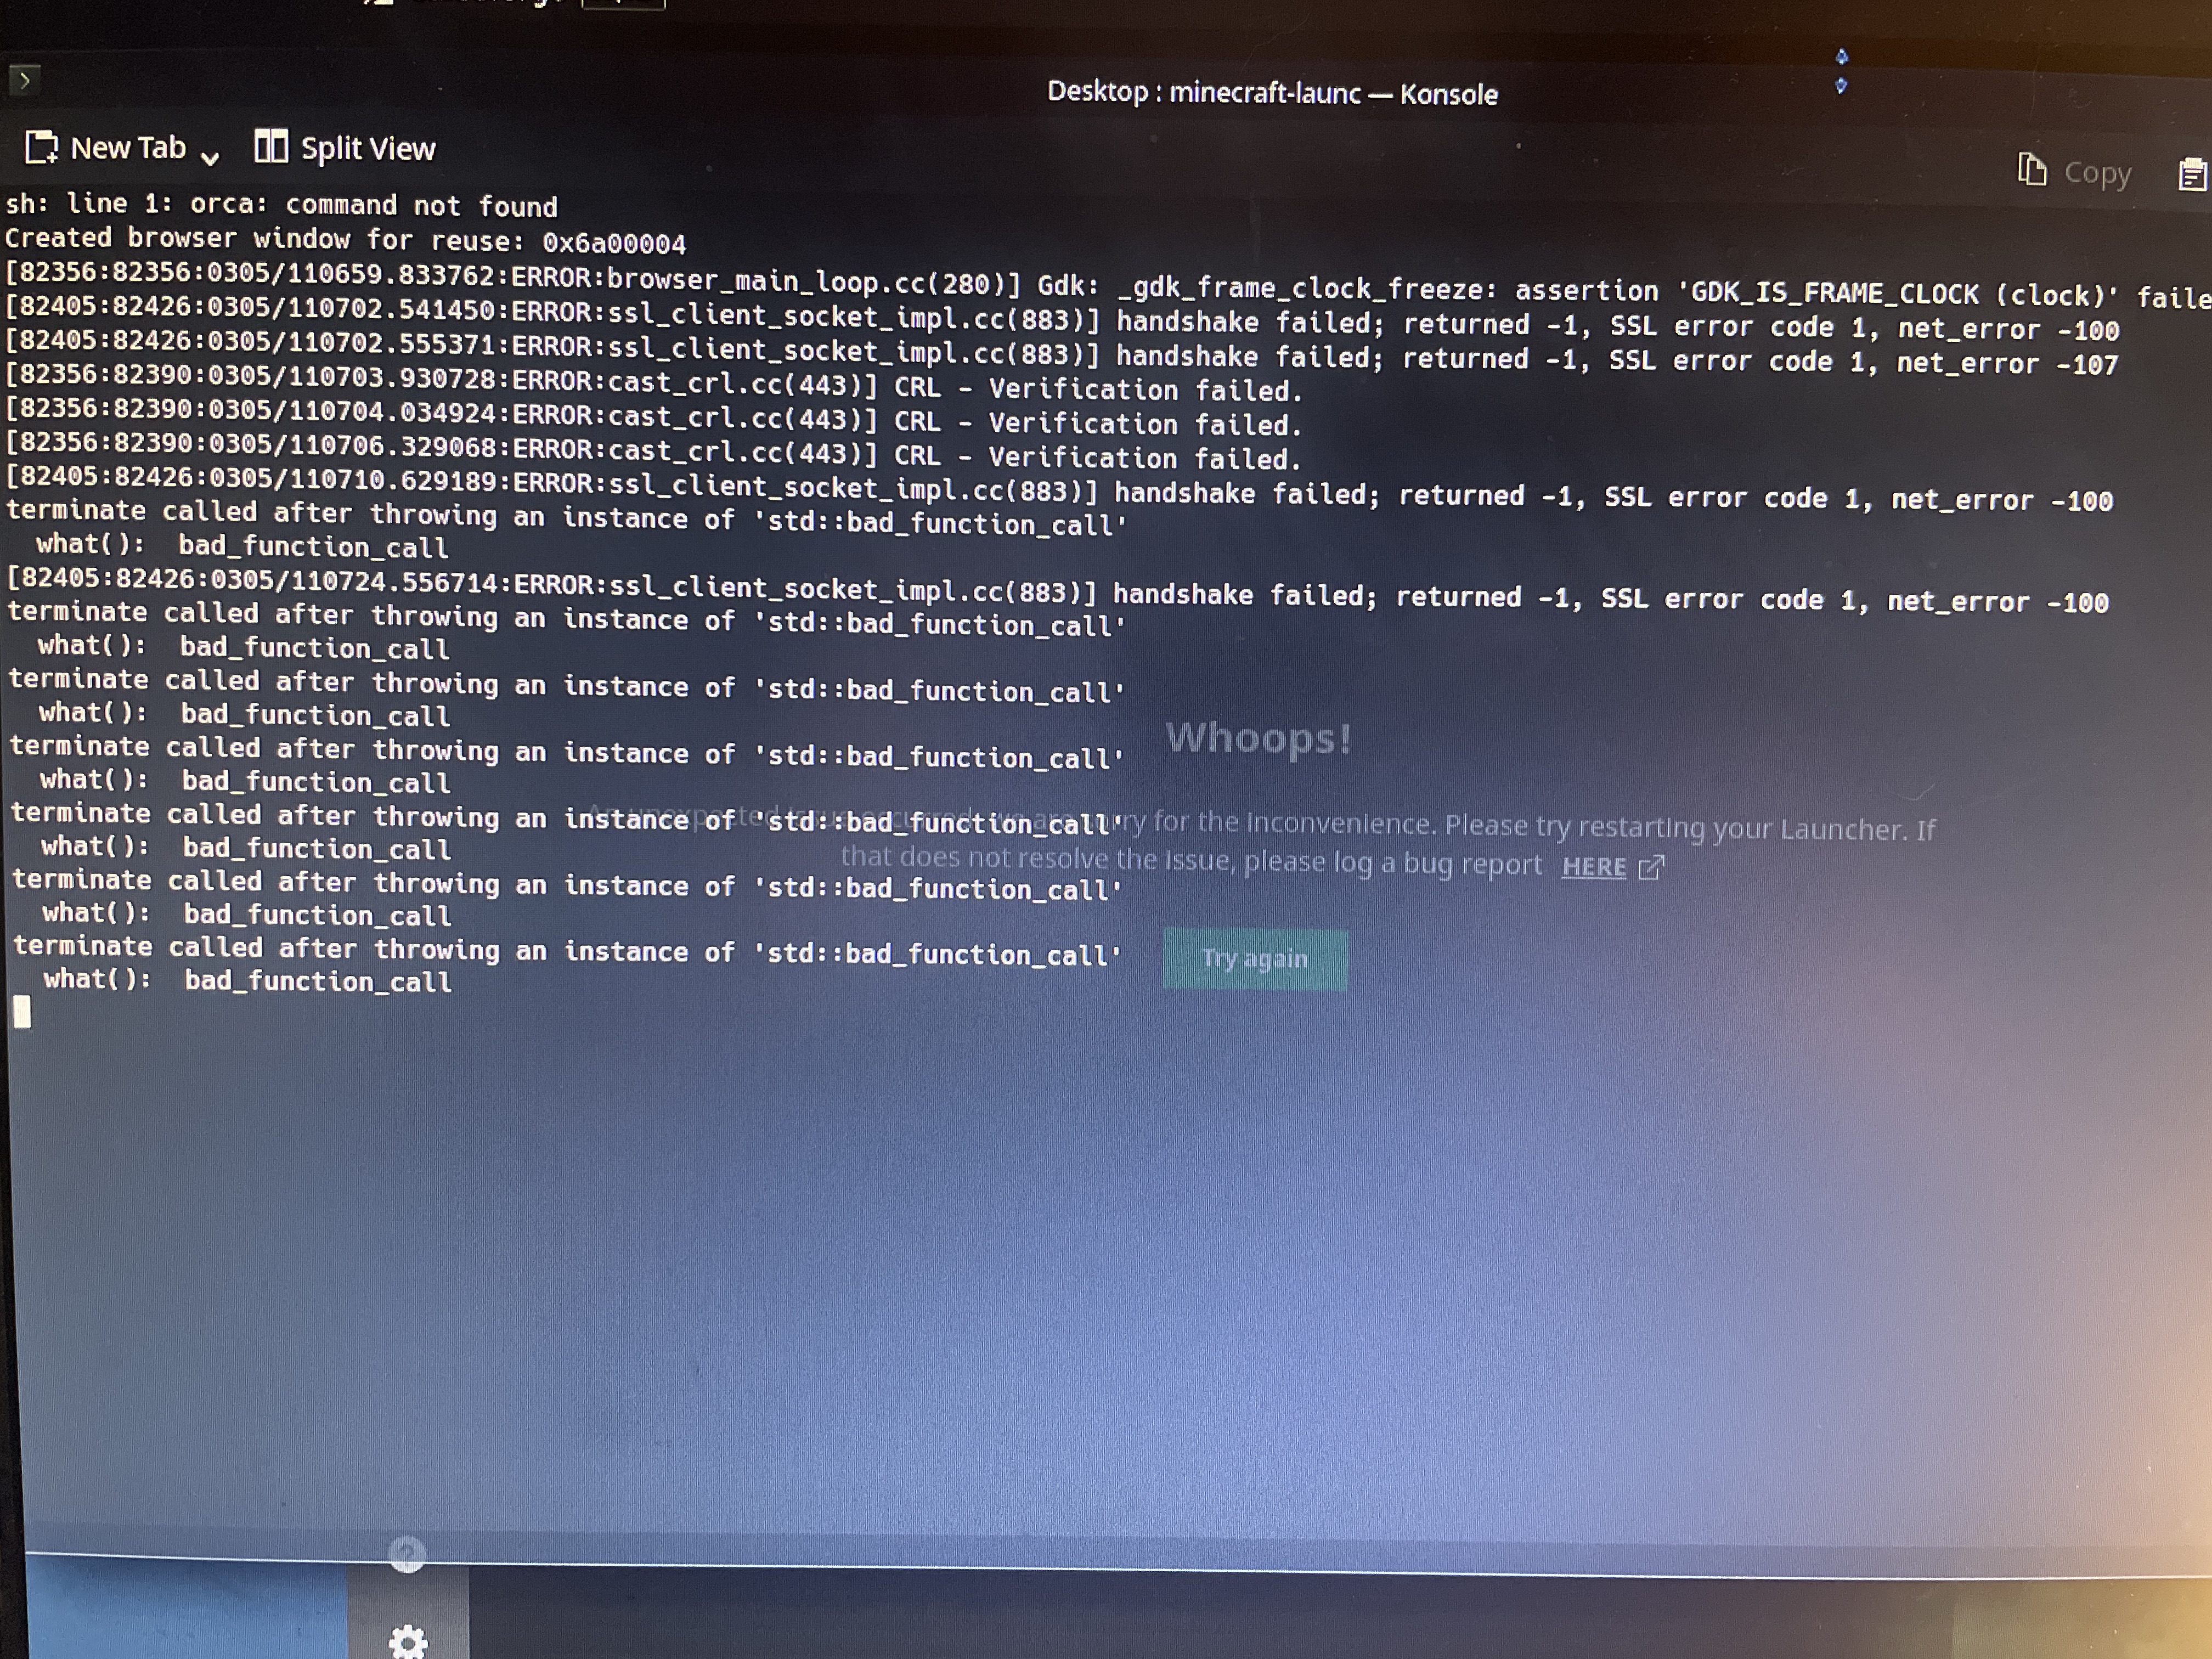Image resolution: width=2212 pixels, height=1659 pixels.
Task: Expand the New Tab dropdown arrow
Action: [x=210, y=158]
